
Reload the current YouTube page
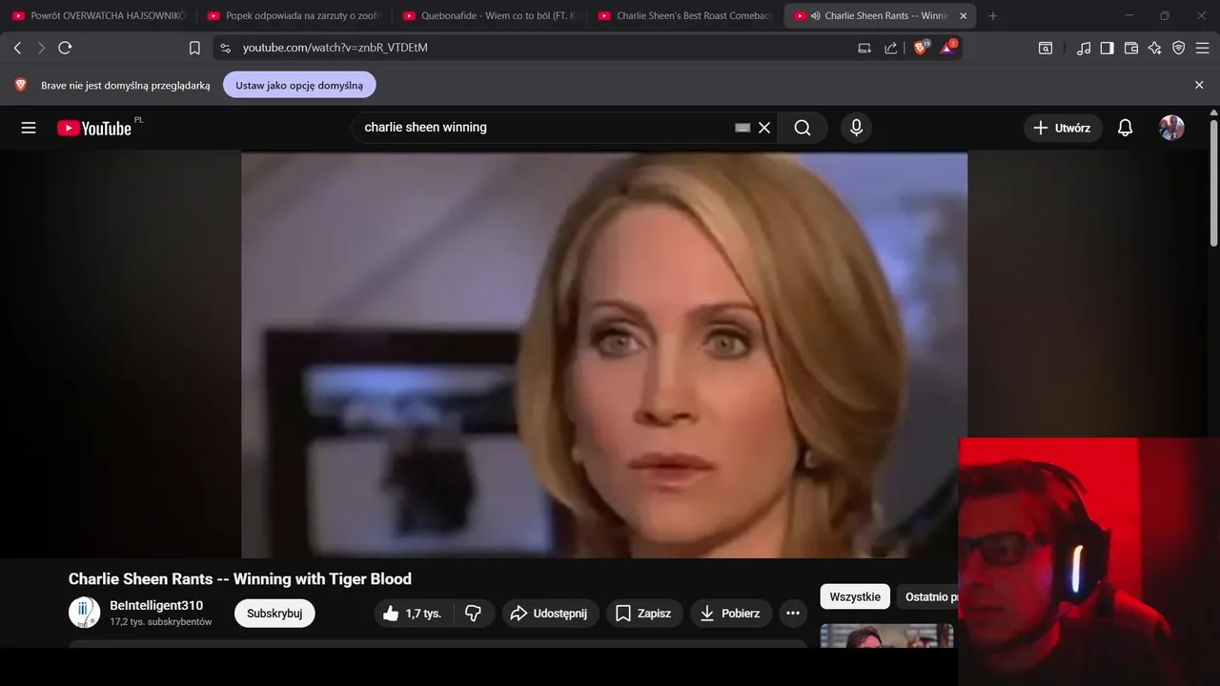[65, 48]
